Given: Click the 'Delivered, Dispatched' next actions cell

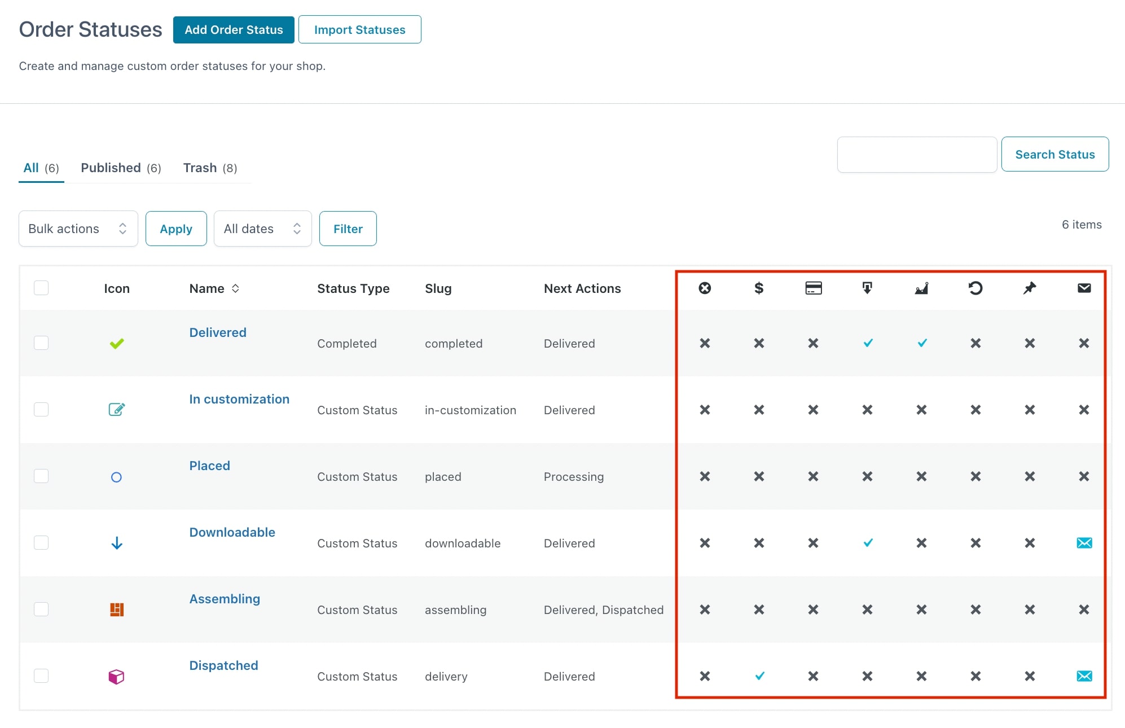Looking at the screenshot, I should click(604, 610).
